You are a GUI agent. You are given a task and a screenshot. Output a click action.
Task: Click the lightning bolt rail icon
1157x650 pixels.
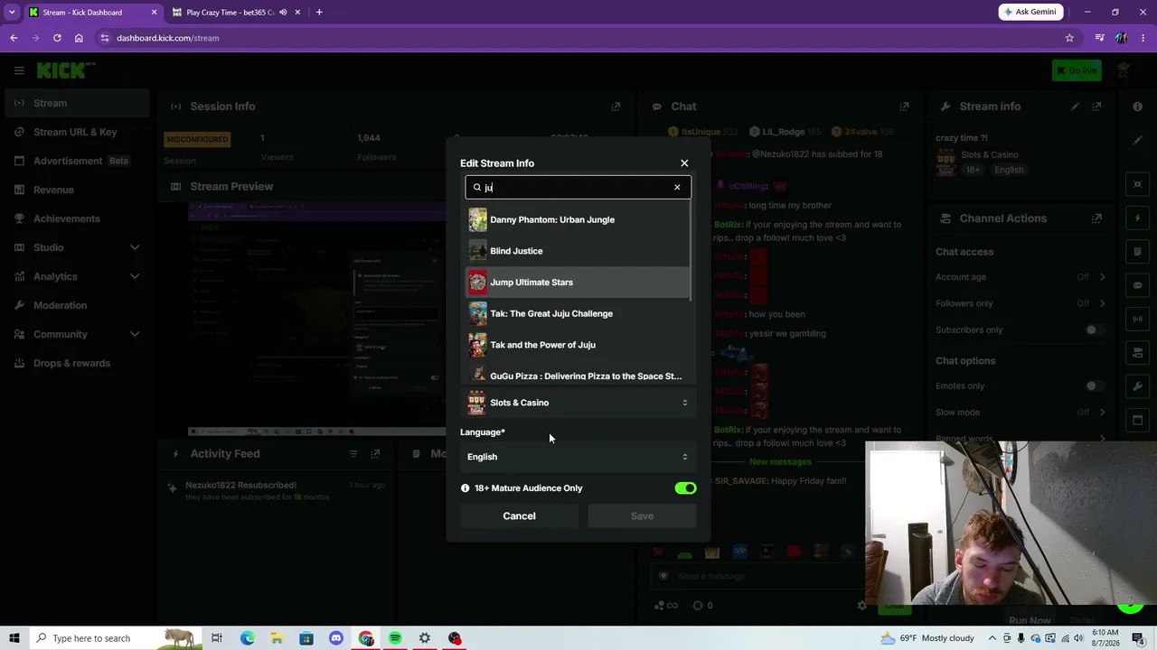(x=1137, y=218)
